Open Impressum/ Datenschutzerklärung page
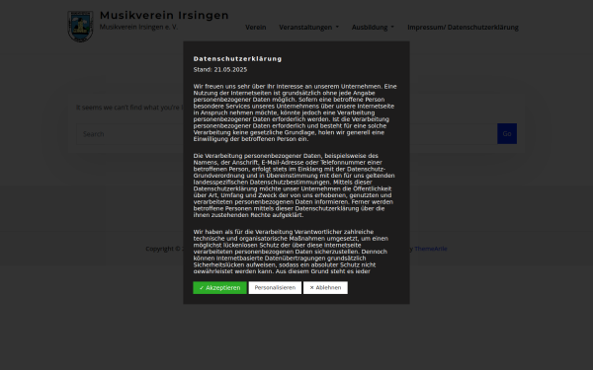Screen dimensions: 593x370 coord(463,28)
